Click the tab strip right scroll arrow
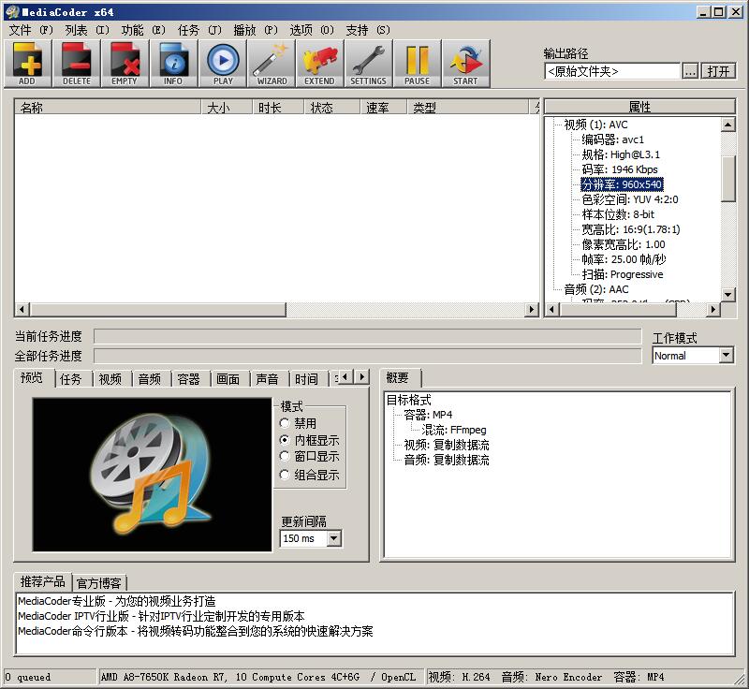Image resolution: width=749 pixels, height=689 pixels. coord(361,376)
